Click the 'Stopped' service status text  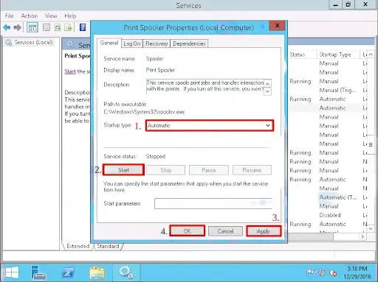[156, 156]
